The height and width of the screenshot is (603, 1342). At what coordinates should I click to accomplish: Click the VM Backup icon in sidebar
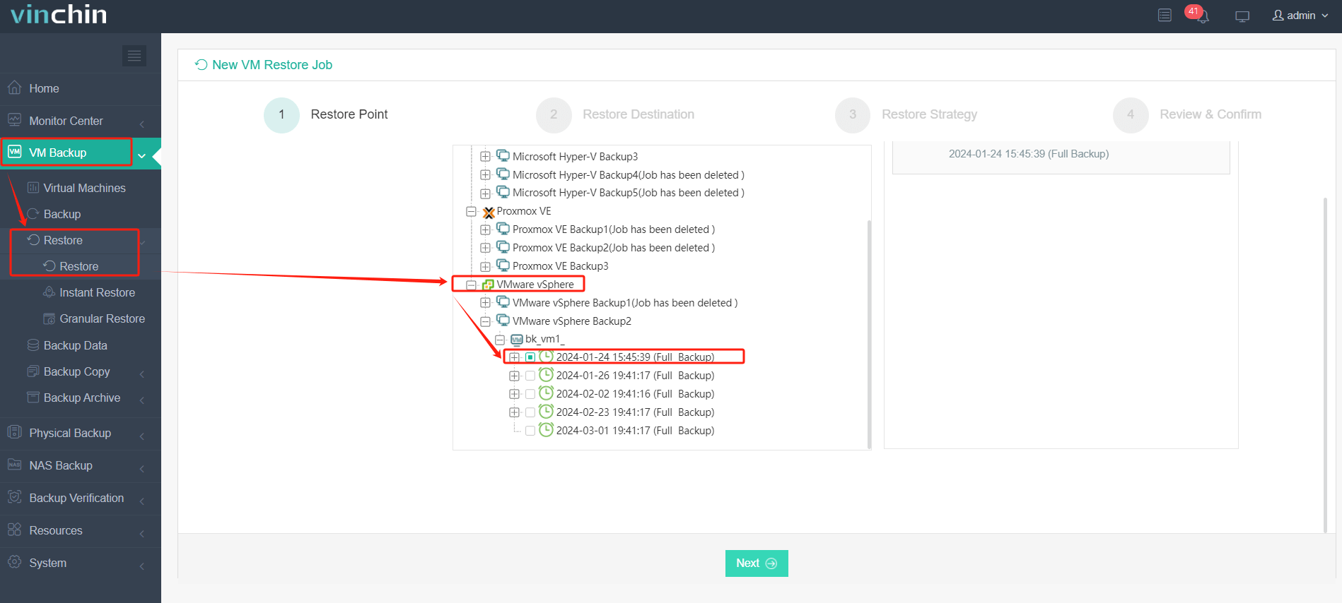click(x=14, y=152)
